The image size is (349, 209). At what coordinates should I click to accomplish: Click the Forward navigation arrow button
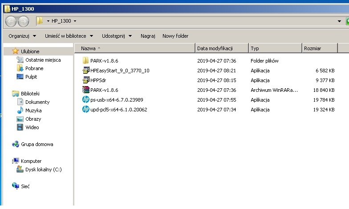23,21
